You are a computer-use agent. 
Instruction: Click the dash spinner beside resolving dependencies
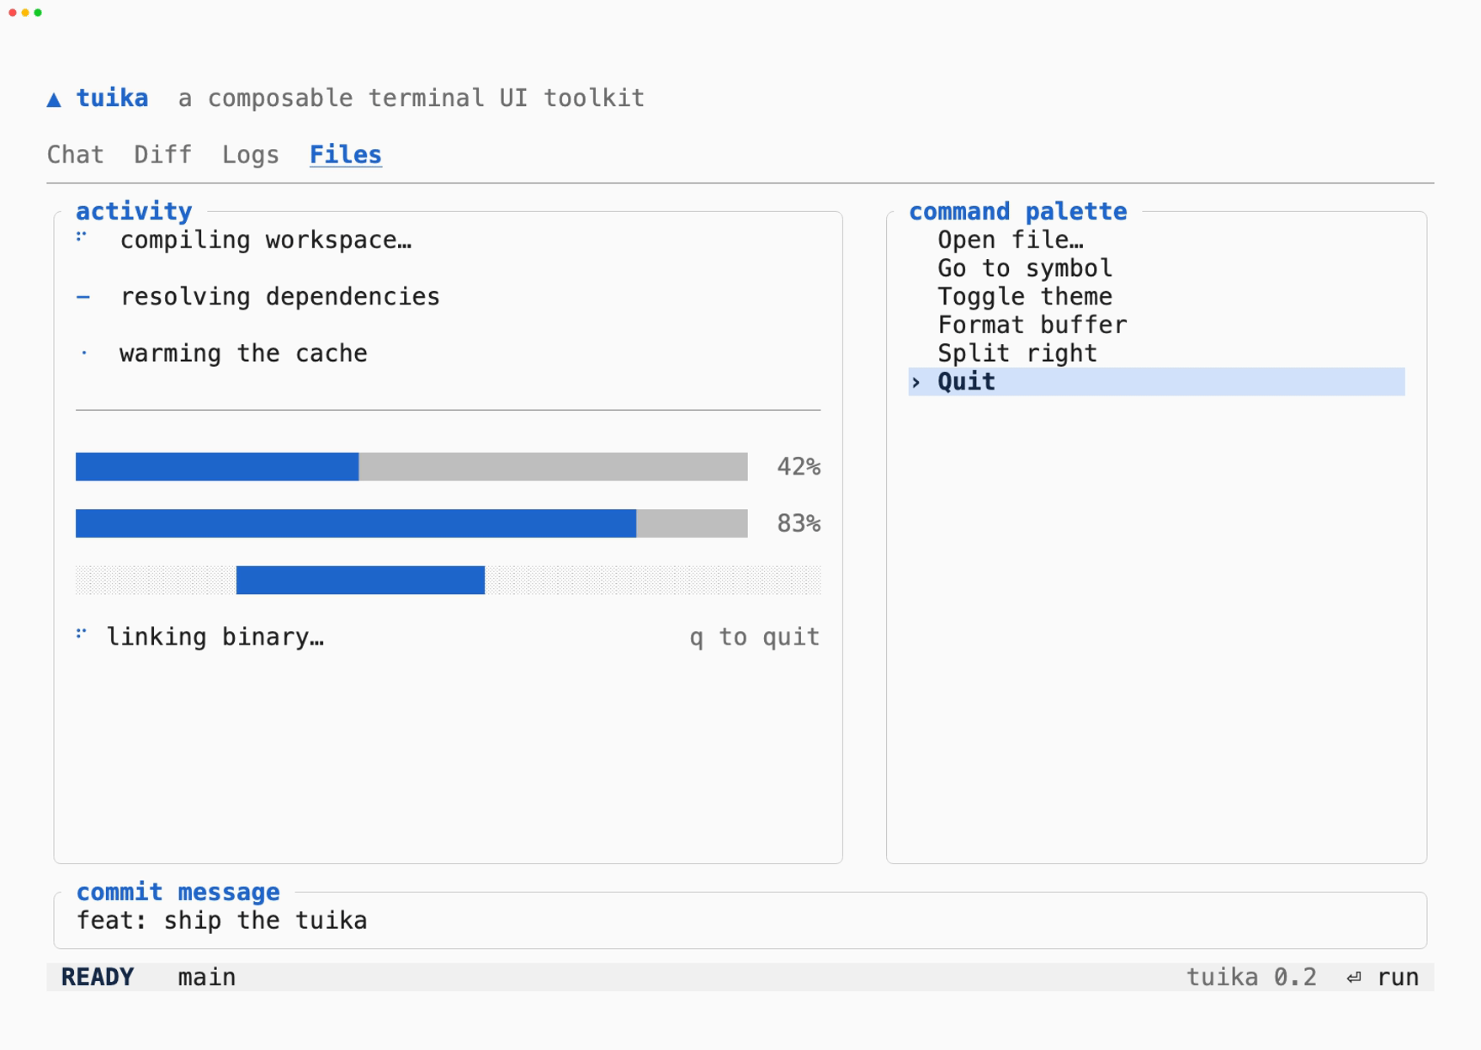tap(82, 296)
